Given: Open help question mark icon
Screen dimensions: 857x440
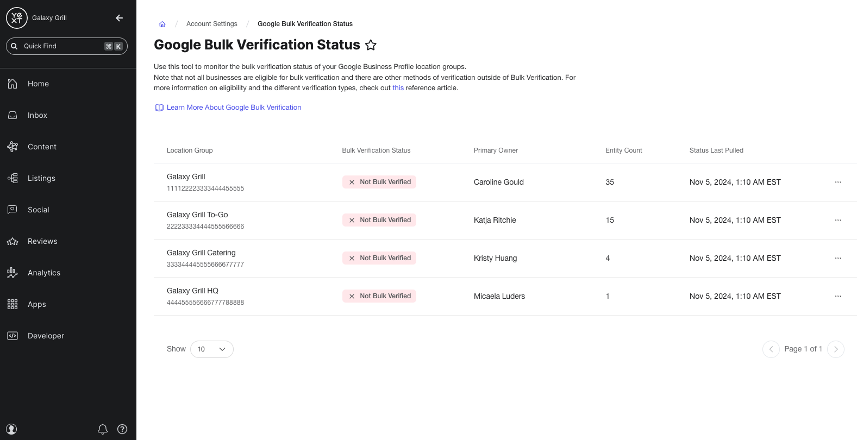Looking at the screenshot, I should tap(122, 429).
